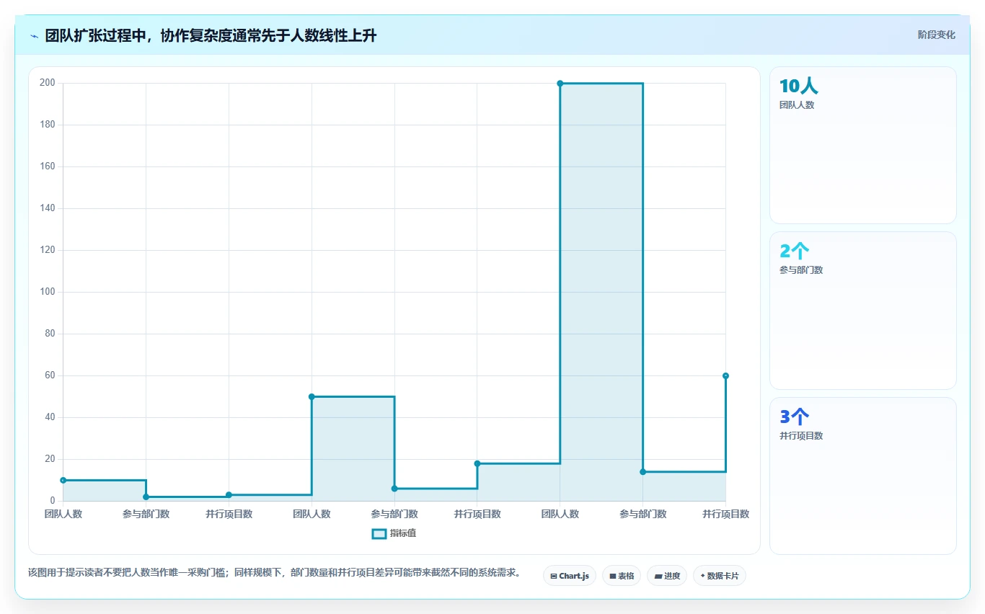Click the chart data point at value 18
The width and height of the screenshot is (985, 614).
[477, 463]
